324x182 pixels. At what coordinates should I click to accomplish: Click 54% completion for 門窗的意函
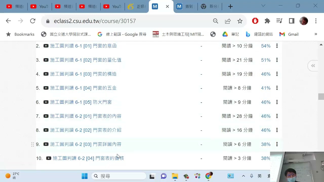[266, 46]
